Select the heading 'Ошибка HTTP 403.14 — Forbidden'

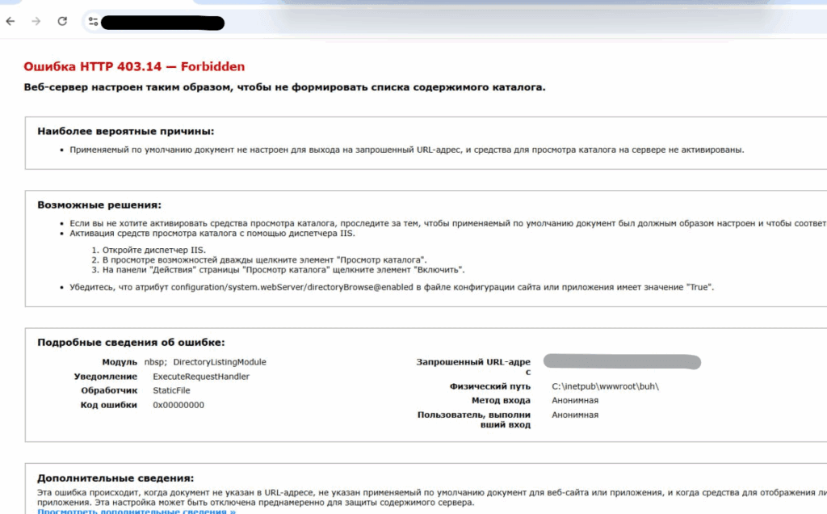point(134,66)
